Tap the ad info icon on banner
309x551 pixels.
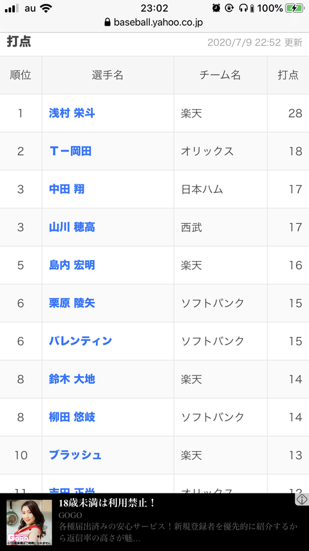[302, 499]
